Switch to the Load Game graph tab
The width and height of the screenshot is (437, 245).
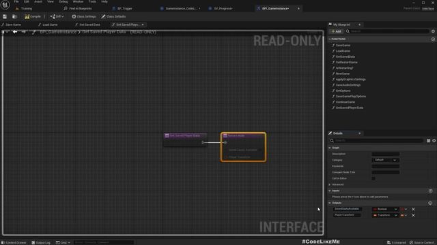click(x=50, y=24)
